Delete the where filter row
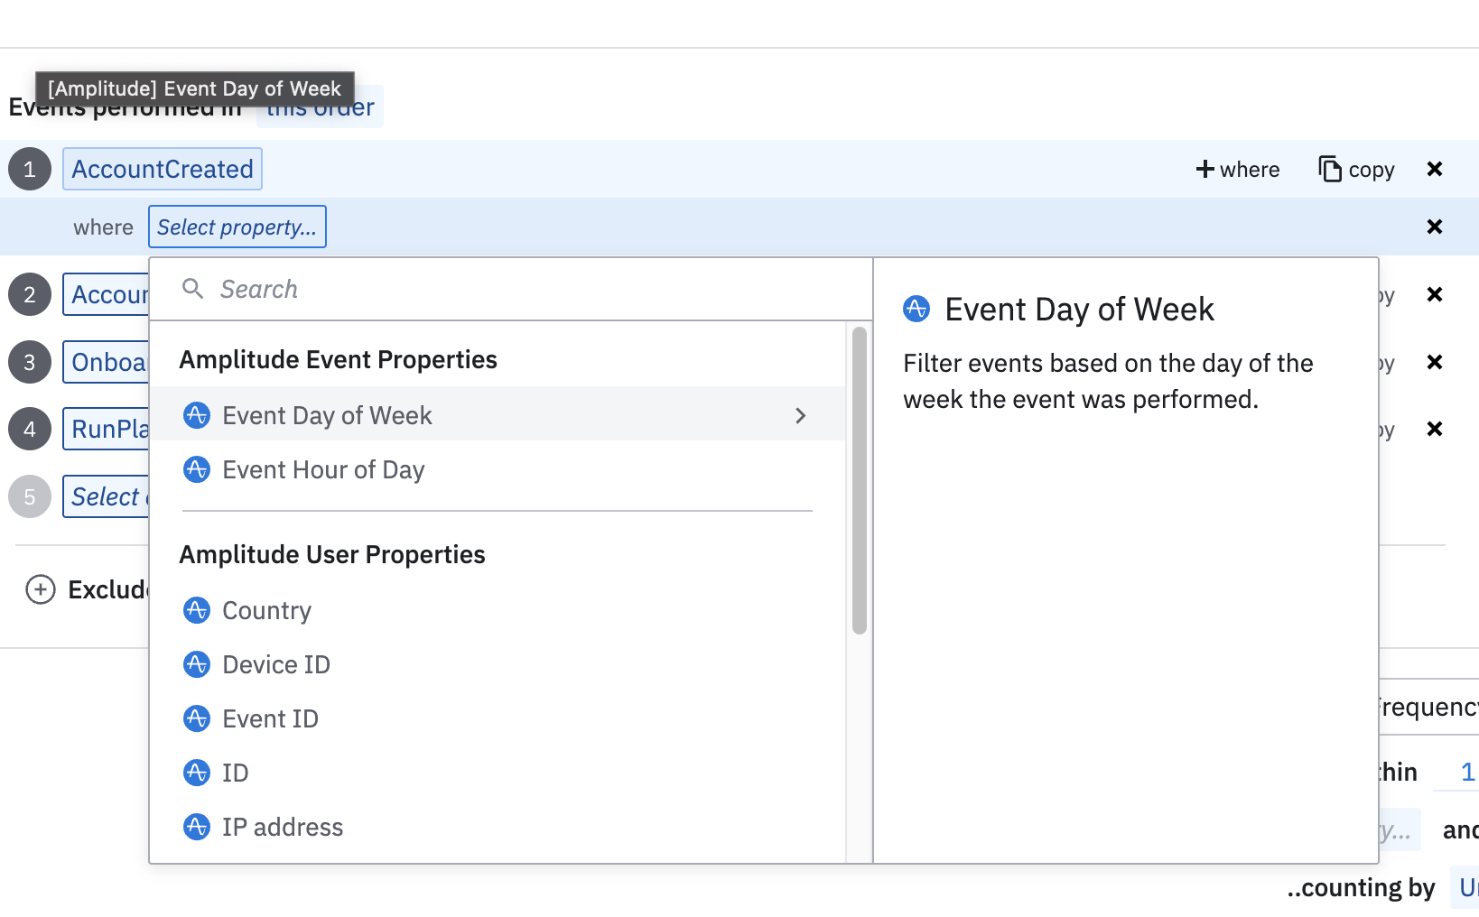This screenshot has width=1479, height=917. (1434, 227)
